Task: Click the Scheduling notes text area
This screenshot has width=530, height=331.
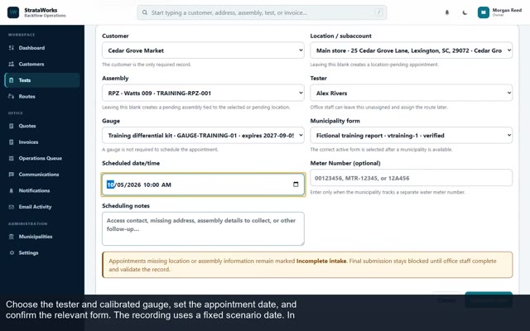Action: (x=203, y=228)
